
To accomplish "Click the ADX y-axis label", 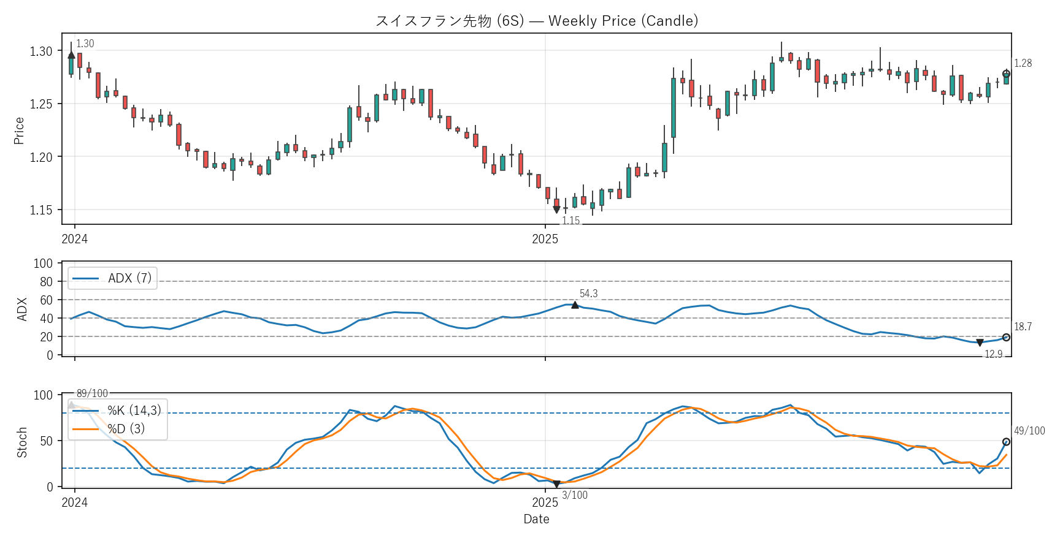I will pyautogui.click(x=22, y=309).
